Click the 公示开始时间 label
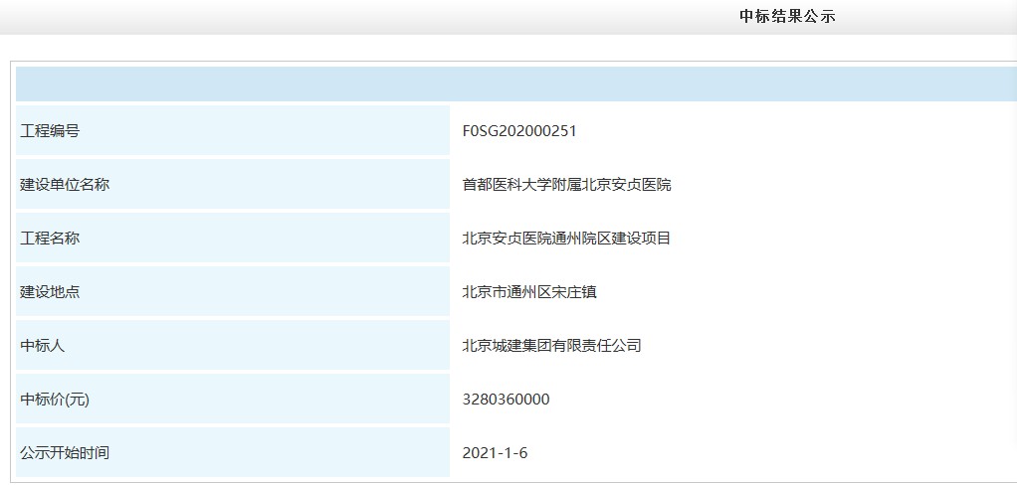This screenshot has height=485, width=1017. pos(65,452)
